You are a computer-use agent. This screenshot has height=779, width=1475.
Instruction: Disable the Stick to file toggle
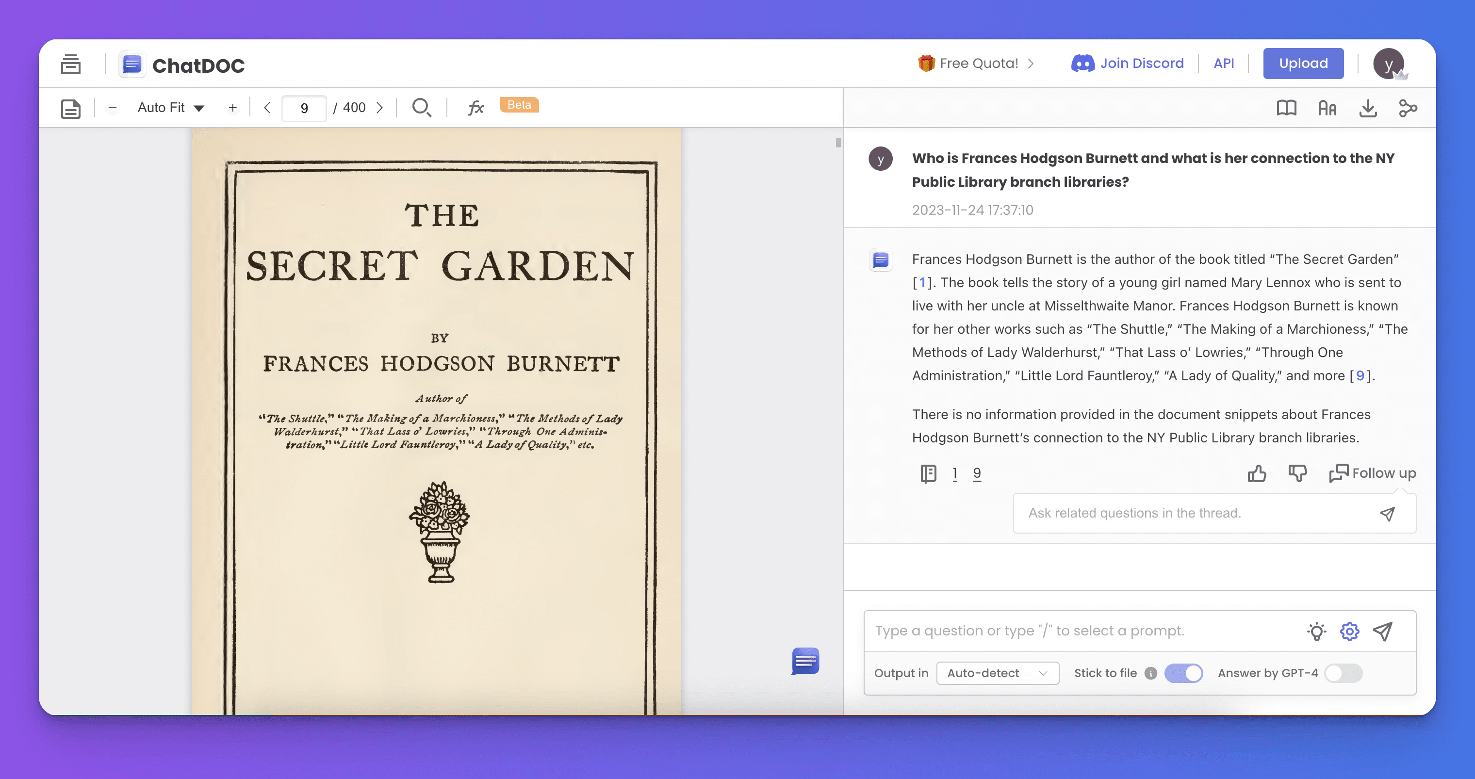1183,673
